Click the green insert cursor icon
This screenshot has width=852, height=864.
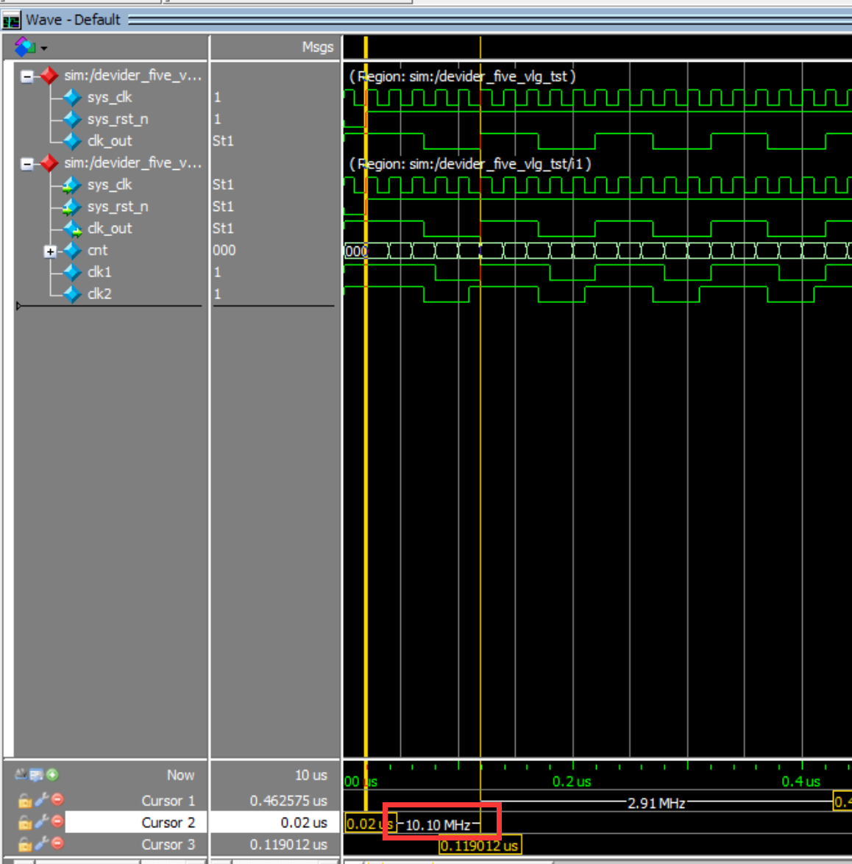(52, 775)
